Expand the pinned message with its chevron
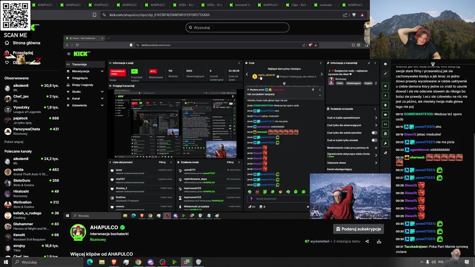The image size is (475, 267). 320,95
